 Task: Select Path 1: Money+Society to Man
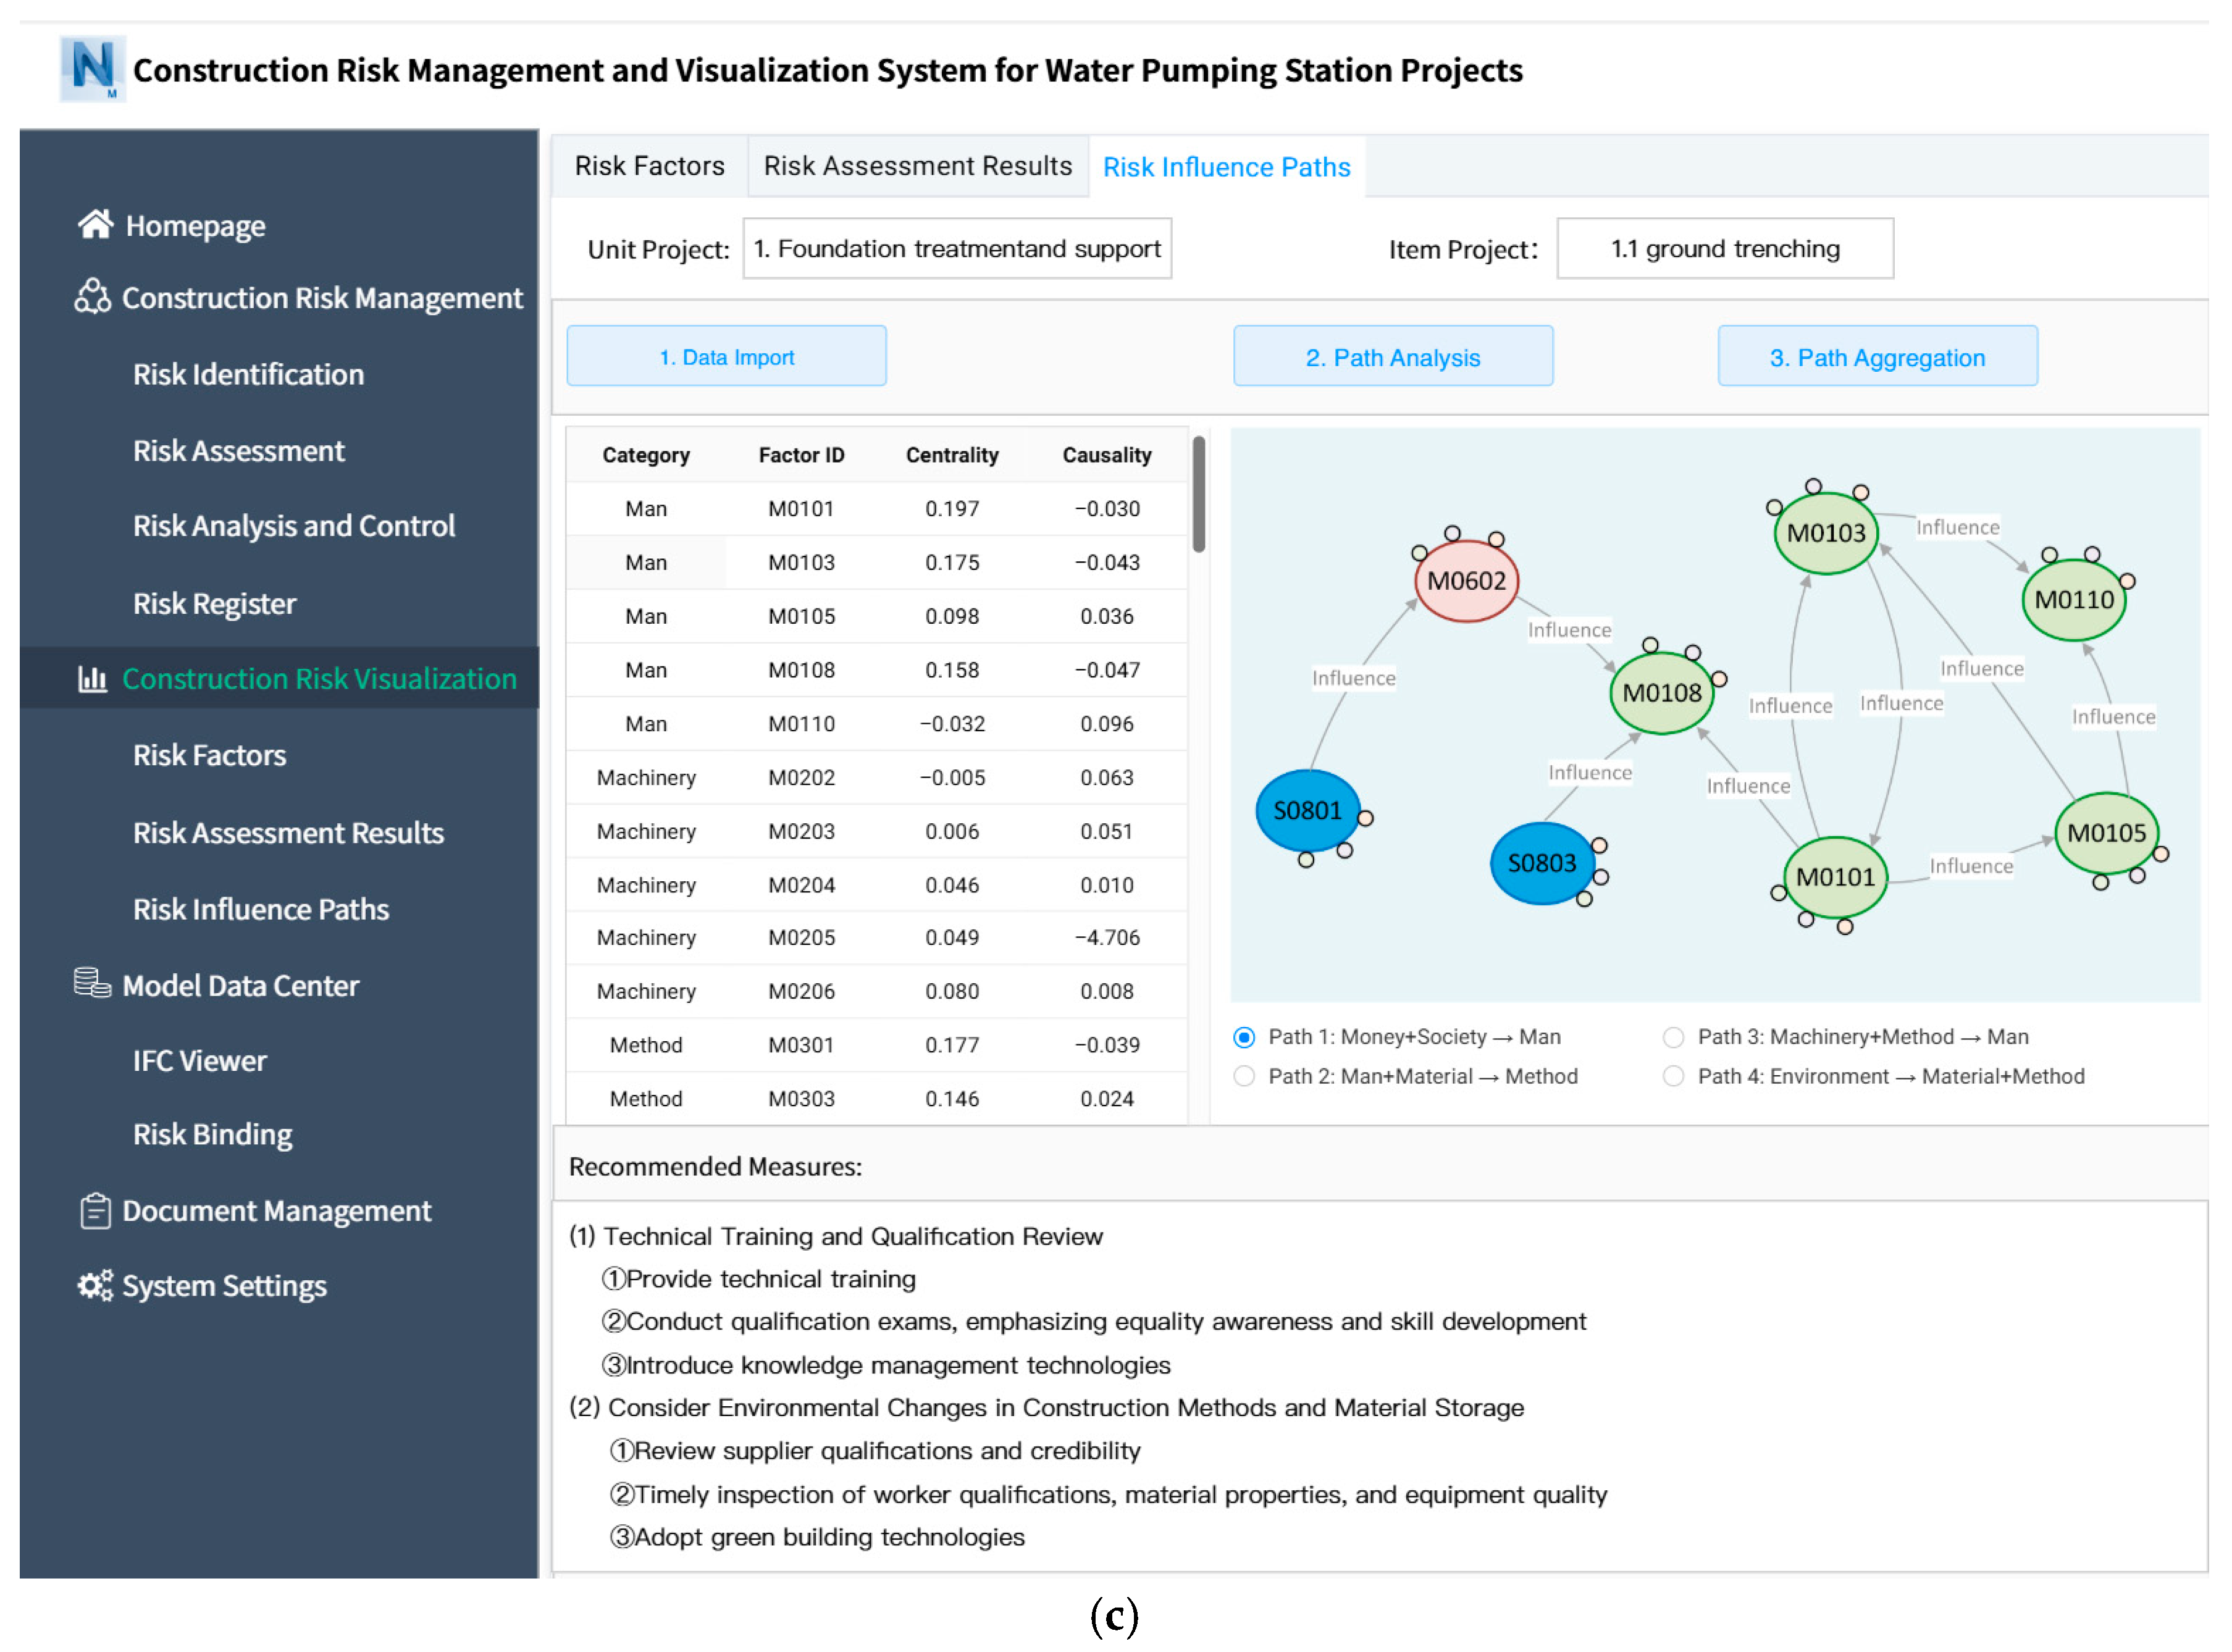1244,1037
